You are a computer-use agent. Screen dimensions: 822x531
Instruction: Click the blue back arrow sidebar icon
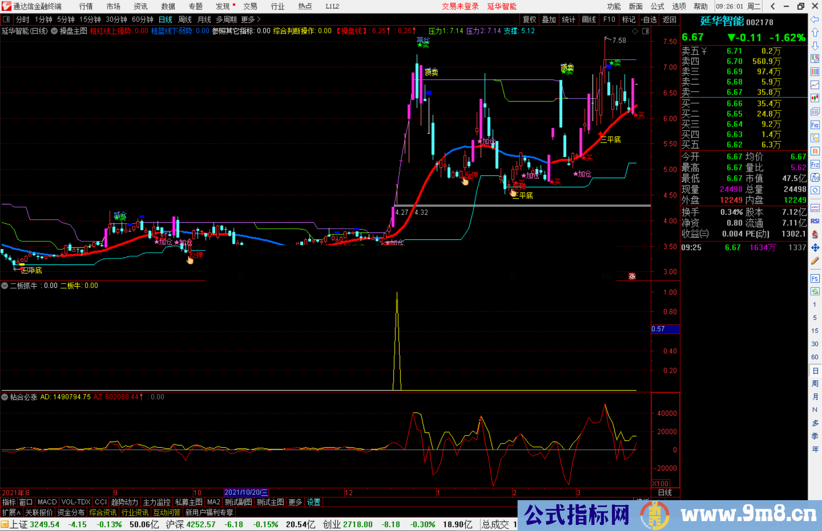coord(815,19)
